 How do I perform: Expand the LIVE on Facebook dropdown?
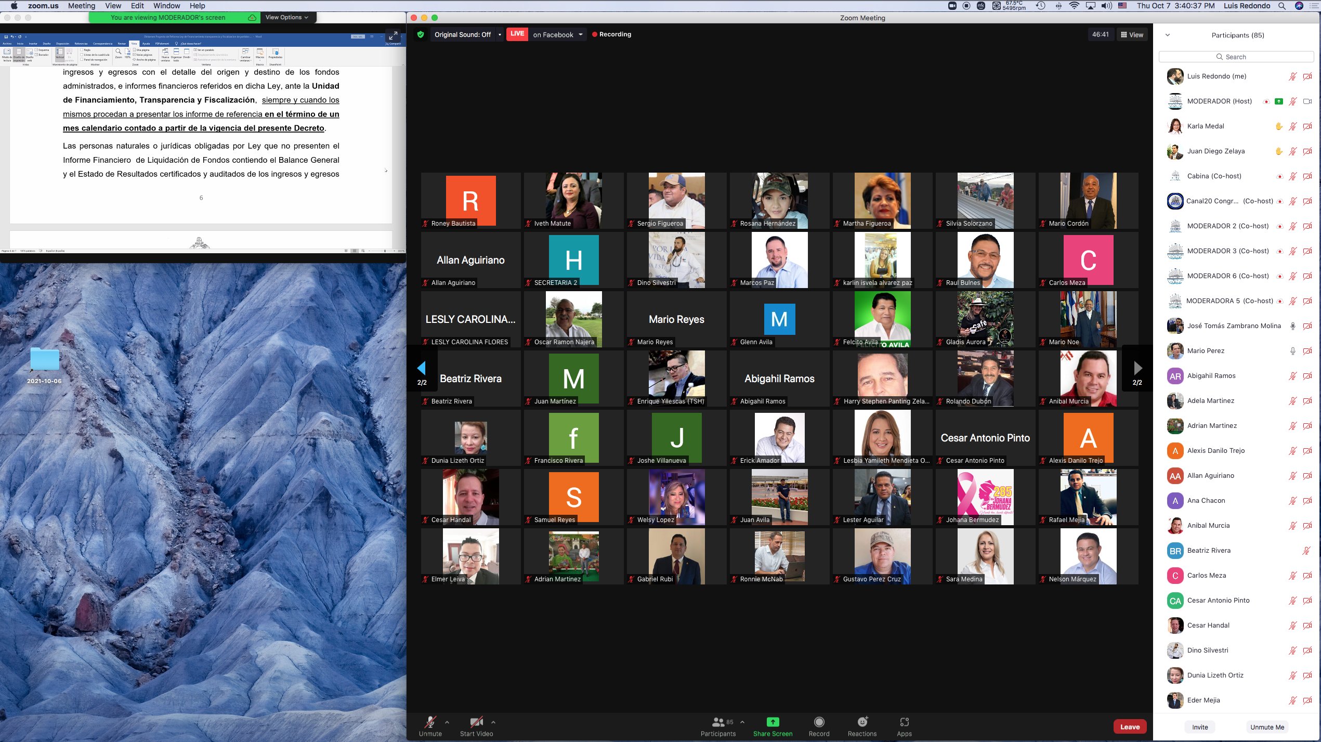click(580, 34)
